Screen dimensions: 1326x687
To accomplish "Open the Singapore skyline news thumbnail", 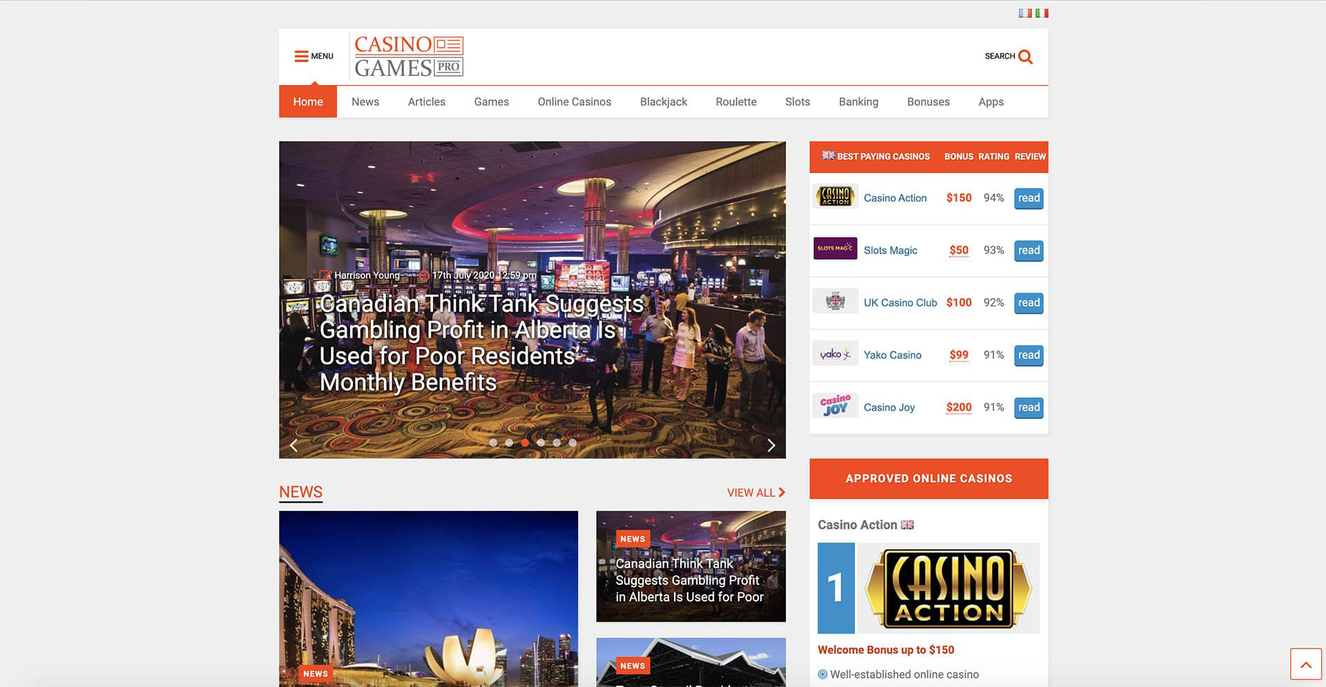I will [x=428, y=599].
